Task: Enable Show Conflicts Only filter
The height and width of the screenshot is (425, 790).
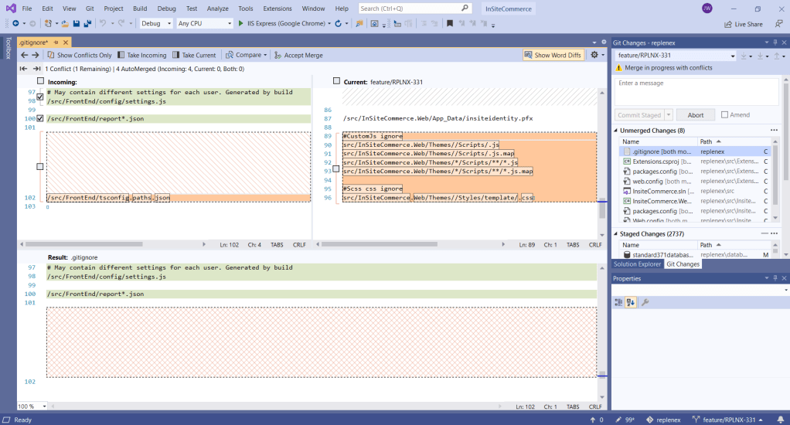Action: 79,55
